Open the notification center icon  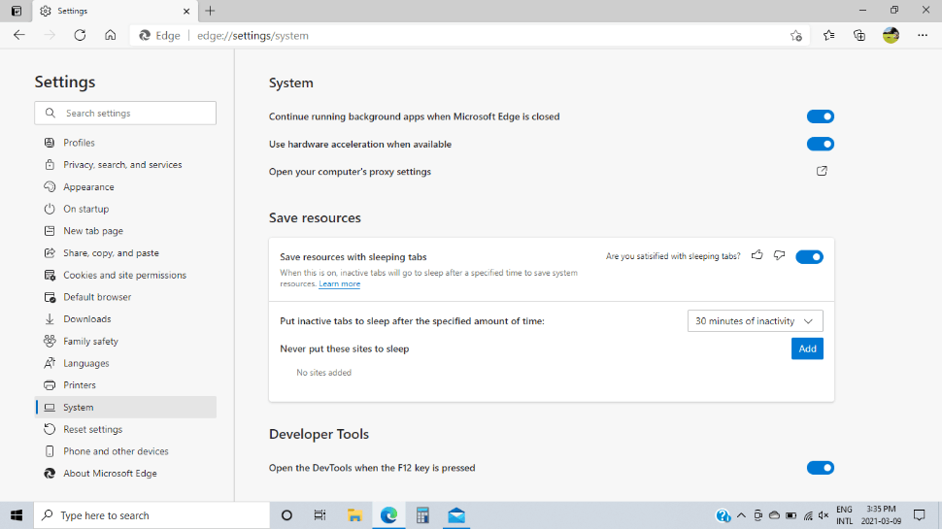[919, 515]
